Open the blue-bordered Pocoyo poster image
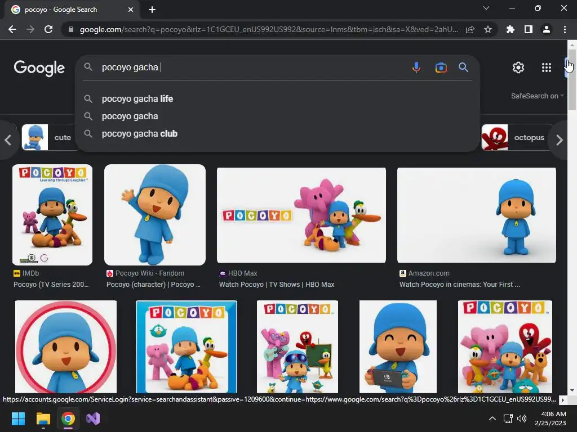Screen dimensions: 577x432 187,346
